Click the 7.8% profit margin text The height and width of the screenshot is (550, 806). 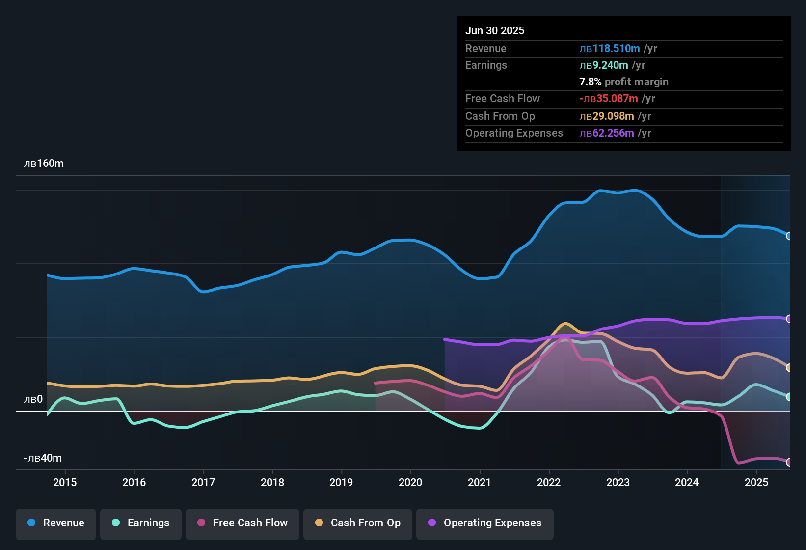[624, 82]
